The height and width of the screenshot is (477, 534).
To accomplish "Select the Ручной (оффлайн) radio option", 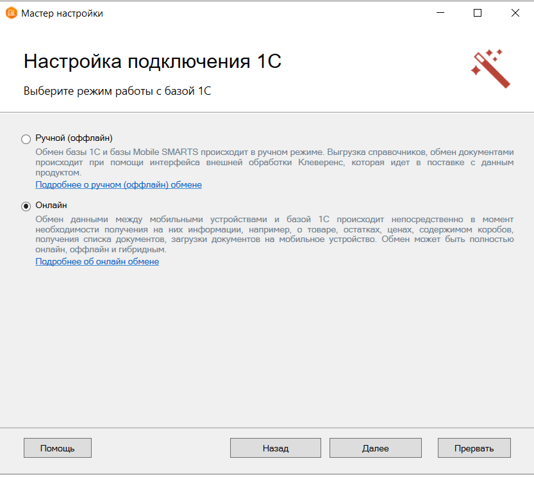I will 26,139.
